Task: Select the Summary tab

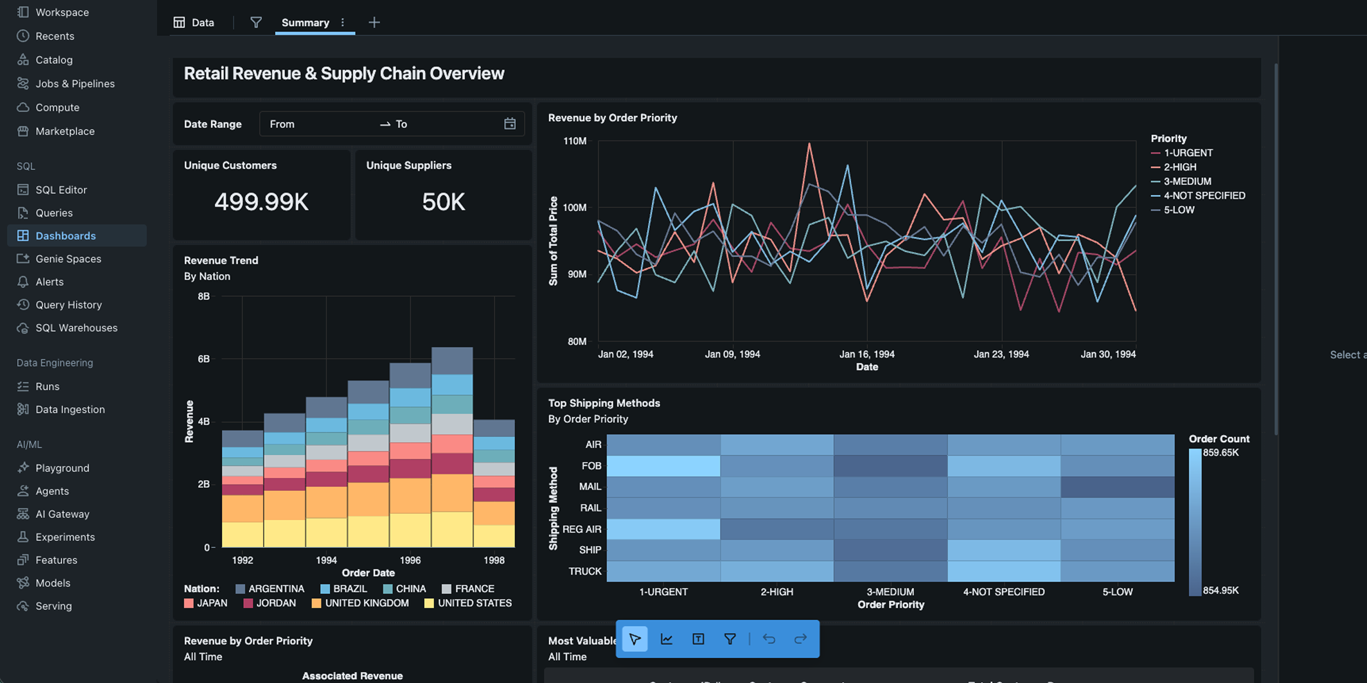Action: click(305, 23)
